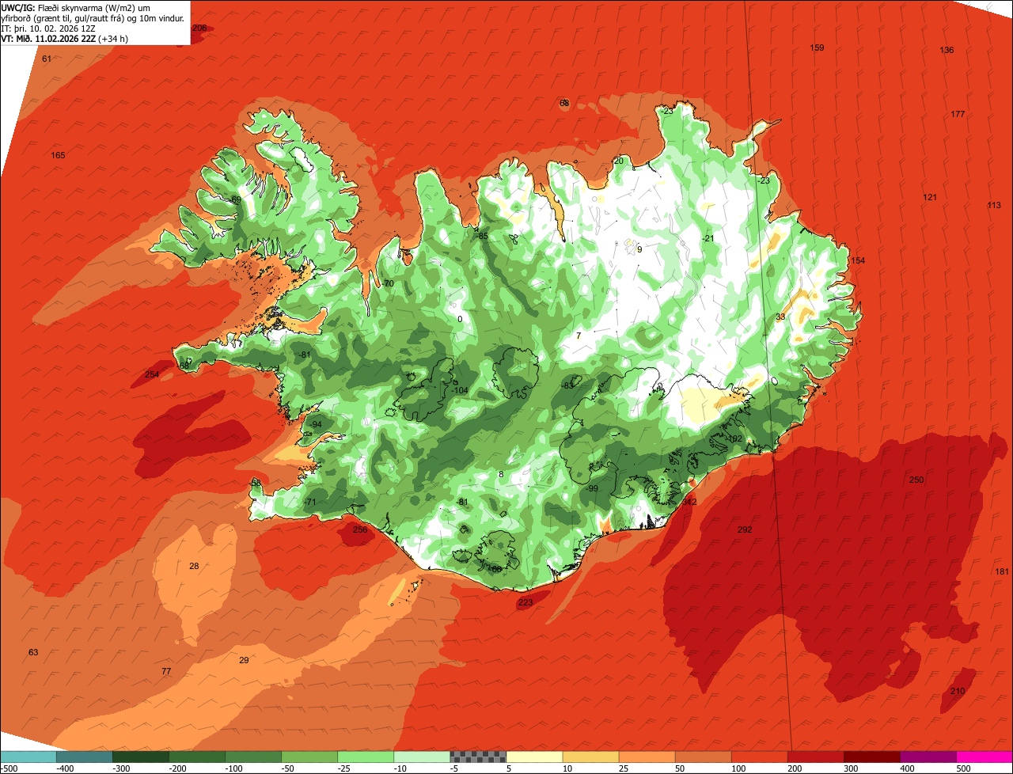The image size is (1013, 774).
Task: Click the map value 61
Action: point(47,59)
